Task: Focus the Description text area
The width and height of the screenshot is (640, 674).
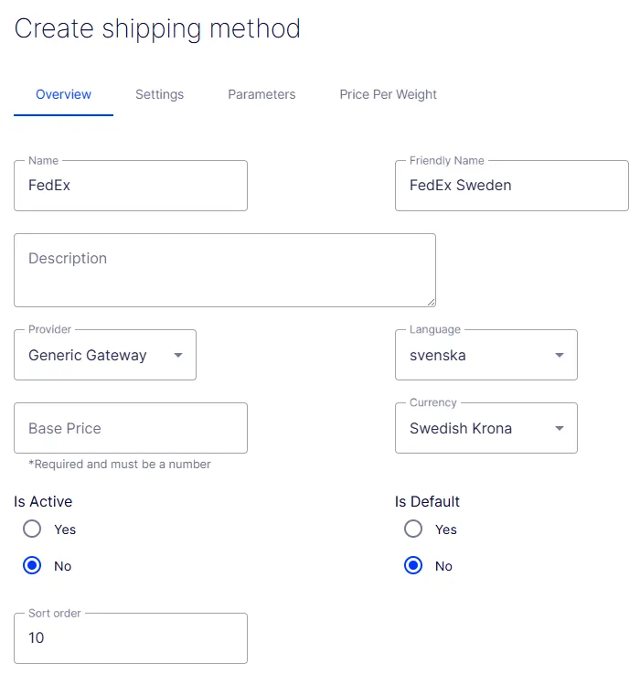Action: point(225,270)
